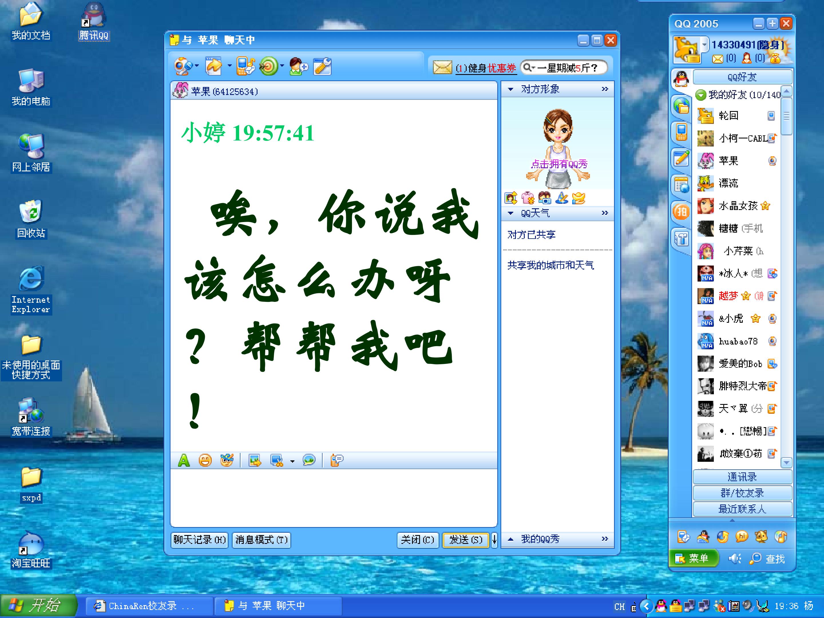
Task: Click the 查找 search button in QQ panel
Action: (767, 558)
